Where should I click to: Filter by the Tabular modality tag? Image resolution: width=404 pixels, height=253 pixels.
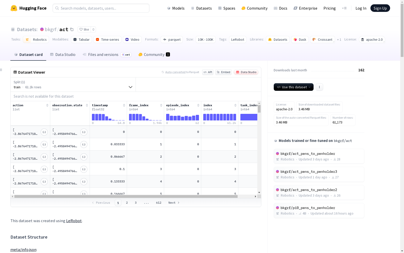[81, 39]
